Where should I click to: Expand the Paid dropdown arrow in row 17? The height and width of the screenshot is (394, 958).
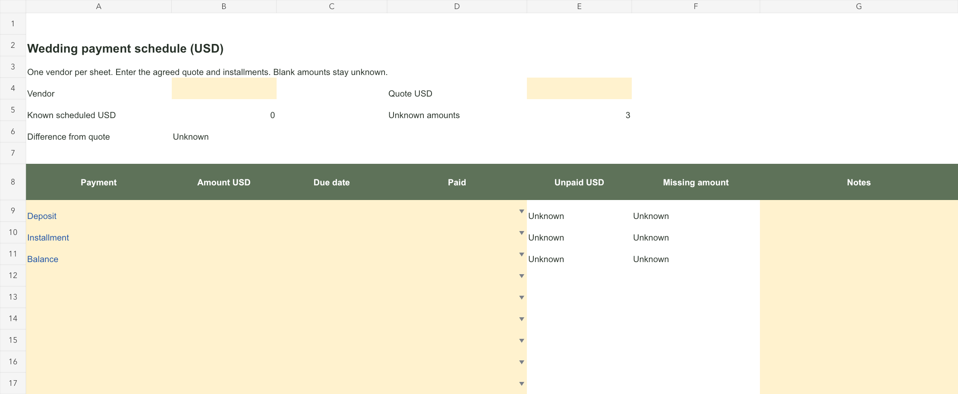pyautogui.click(x=521, y=384)
